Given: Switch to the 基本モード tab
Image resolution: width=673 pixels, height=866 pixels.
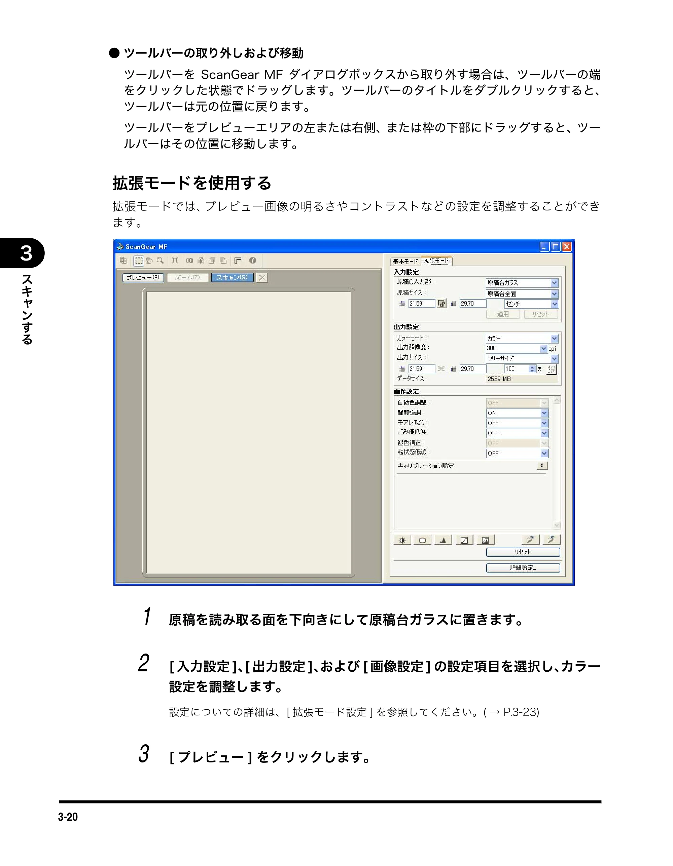Looking at the screenshot, I should [x=405, y=261].
